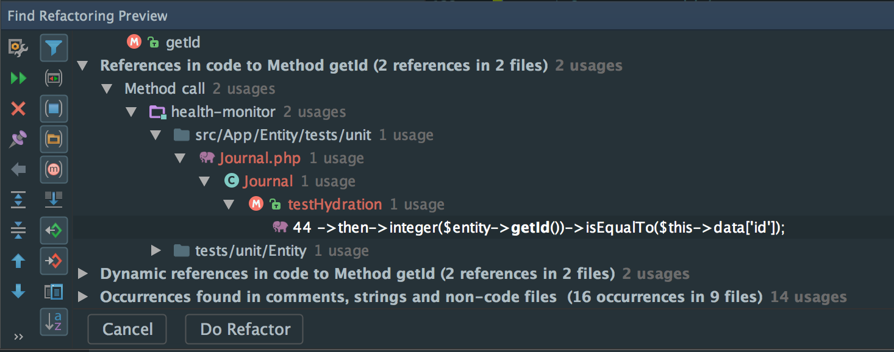Click the Journal class C icon
The height and width of the screenshot is (352, 894).
click(231, 181)
